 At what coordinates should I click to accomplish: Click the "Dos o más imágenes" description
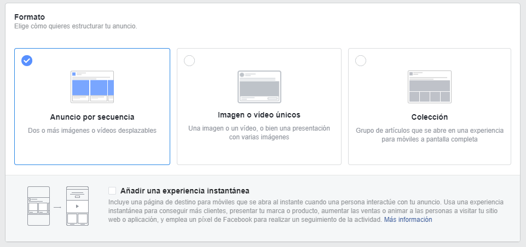click(x=93, y=131)
